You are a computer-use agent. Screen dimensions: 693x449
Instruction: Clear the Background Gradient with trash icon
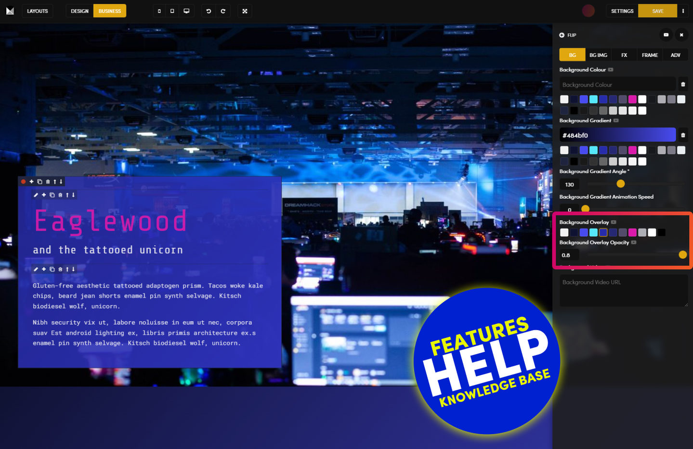pos(683,135)
